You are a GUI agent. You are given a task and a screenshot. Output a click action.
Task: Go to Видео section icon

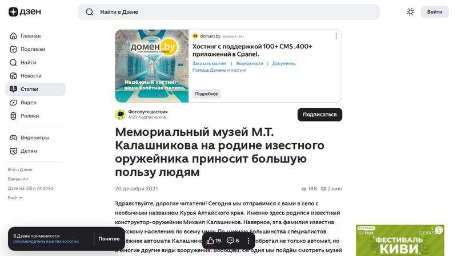click(x=14, y=103)
